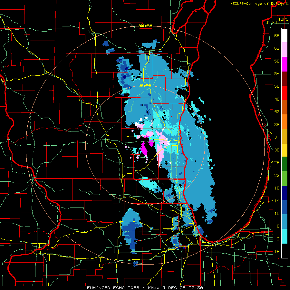Click the 34 legend value
The height and width of the screenshot is (290, 290).
277,137
